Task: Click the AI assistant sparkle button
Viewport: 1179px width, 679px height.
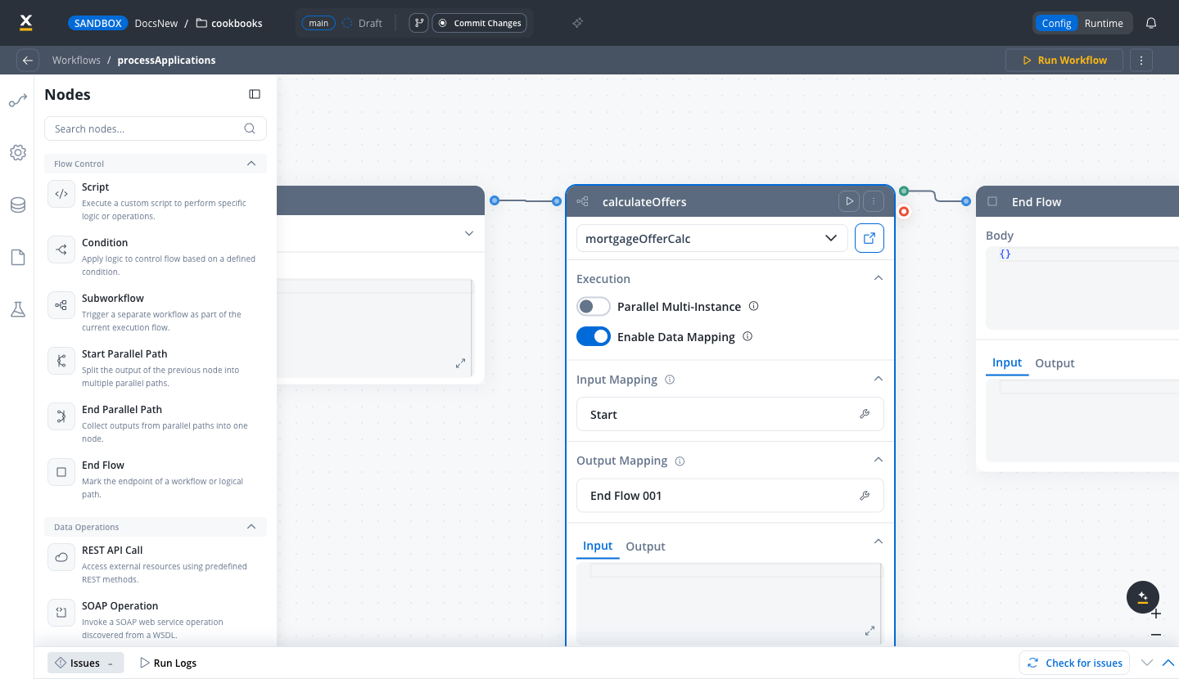Action: 1143,597
